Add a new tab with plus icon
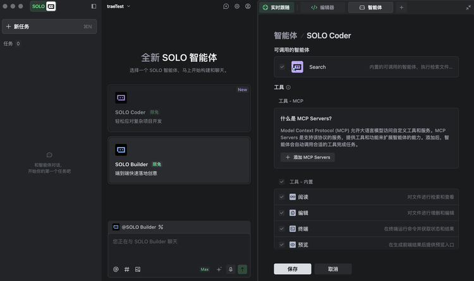Image resolution: width=474 pixels, height=281 pixels. coord(401,7)
